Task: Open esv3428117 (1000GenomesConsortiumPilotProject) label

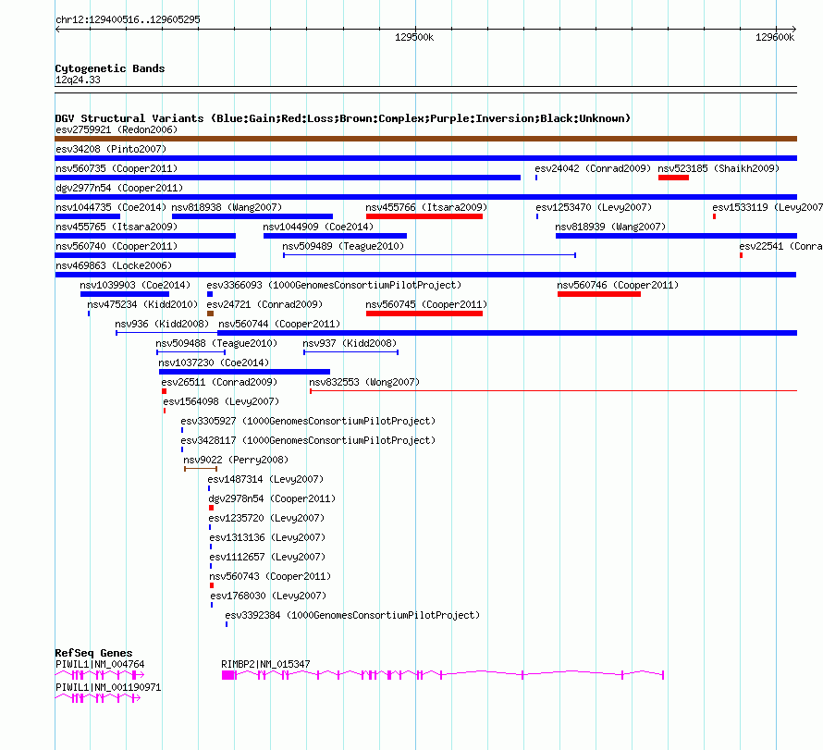Action: click(x=308, y=440)
